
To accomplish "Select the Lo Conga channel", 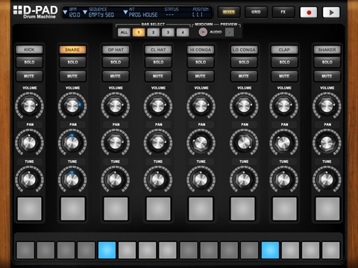I will coord(244,50).
